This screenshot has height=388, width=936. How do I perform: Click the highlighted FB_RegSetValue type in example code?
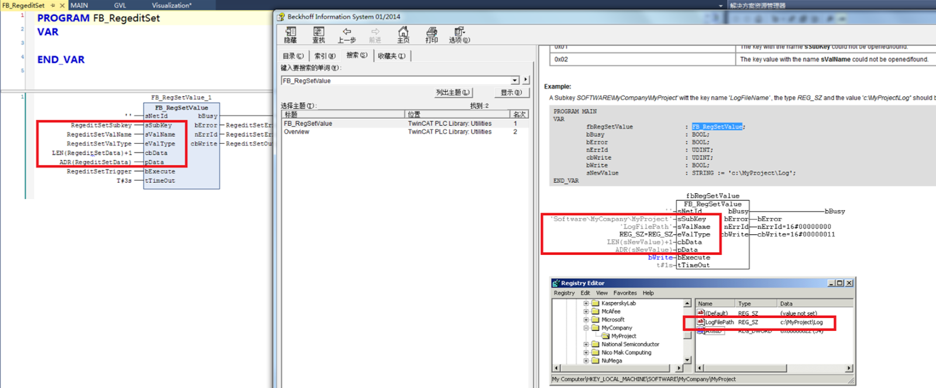coord(717,127)
